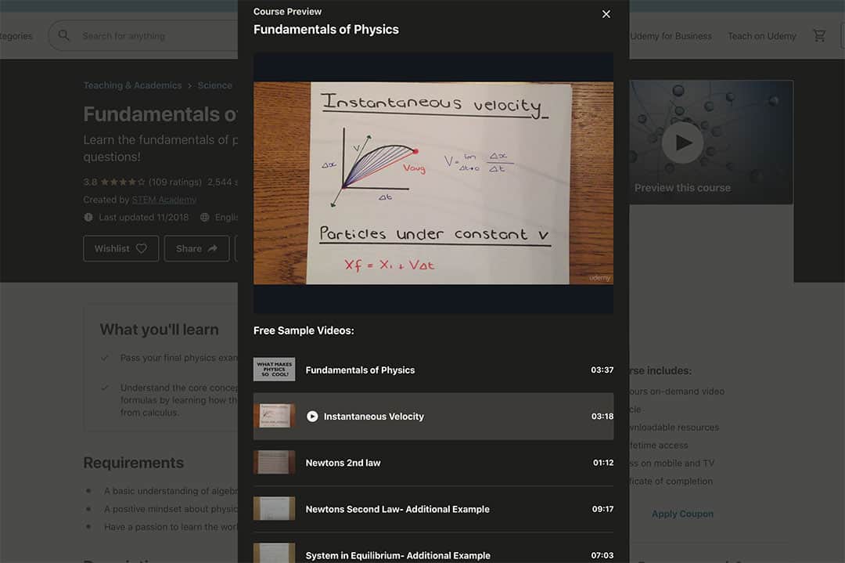
Task: Open Teaching & Academics breadcrumb
Action: point(132,85)
